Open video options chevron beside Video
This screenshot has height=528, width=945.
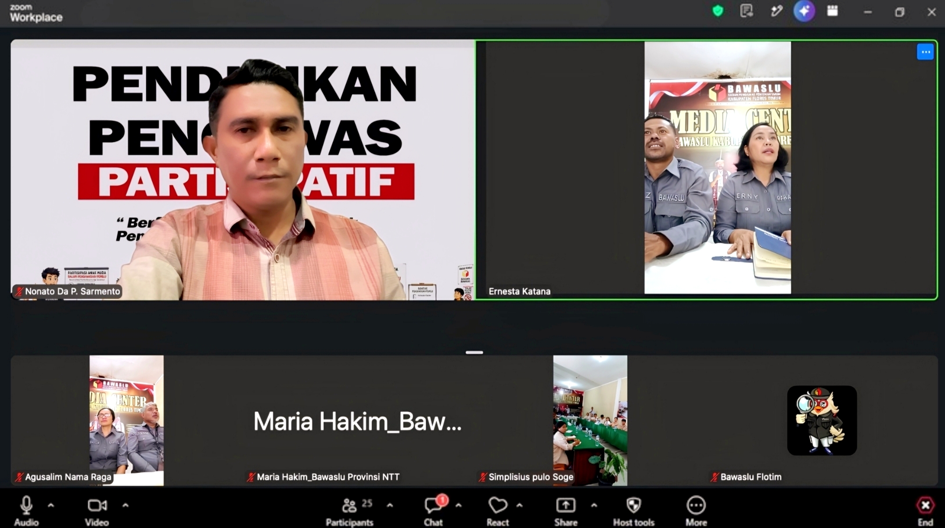(126, 506)
